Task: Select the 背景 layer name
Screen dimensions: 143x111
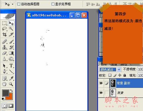Action: pyautogui.click(x=120, y=93)
